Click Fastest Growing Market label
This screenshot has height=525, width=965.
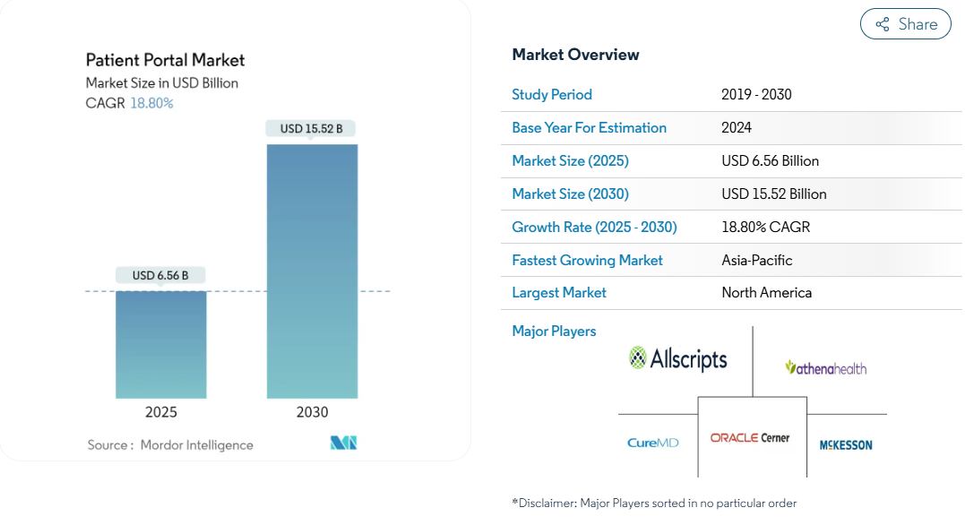(x=587, y=261)
